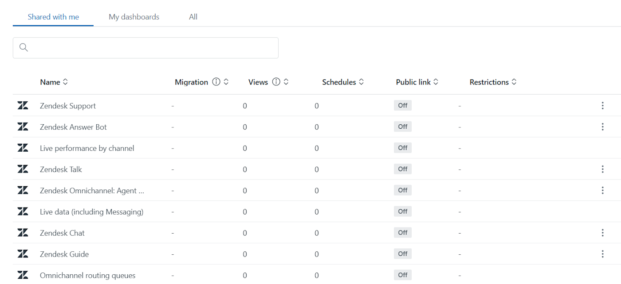The height and width of the screenshot is (284, 621).
Task: Sort by Views using its sort arrows
Action: (x=286, y=82)
